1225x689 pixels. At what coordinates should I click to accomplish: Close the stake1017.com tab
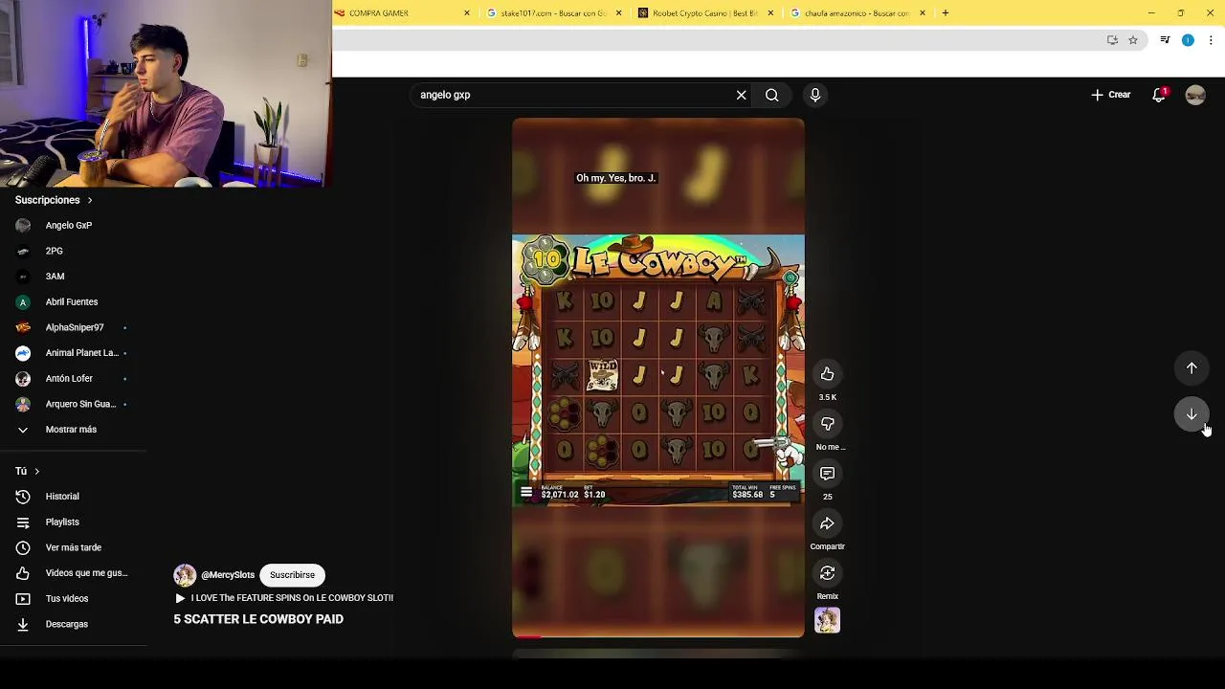618,13
